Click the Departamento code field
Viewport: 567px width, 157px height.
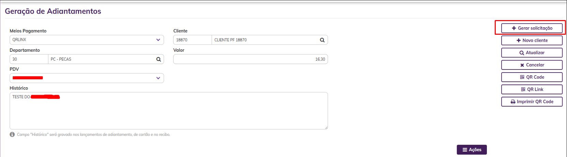point(29,59)
